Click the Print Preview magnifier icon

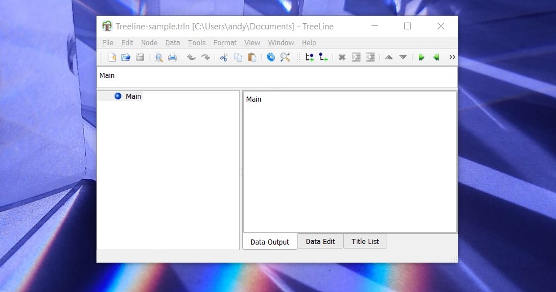[159, 57]
